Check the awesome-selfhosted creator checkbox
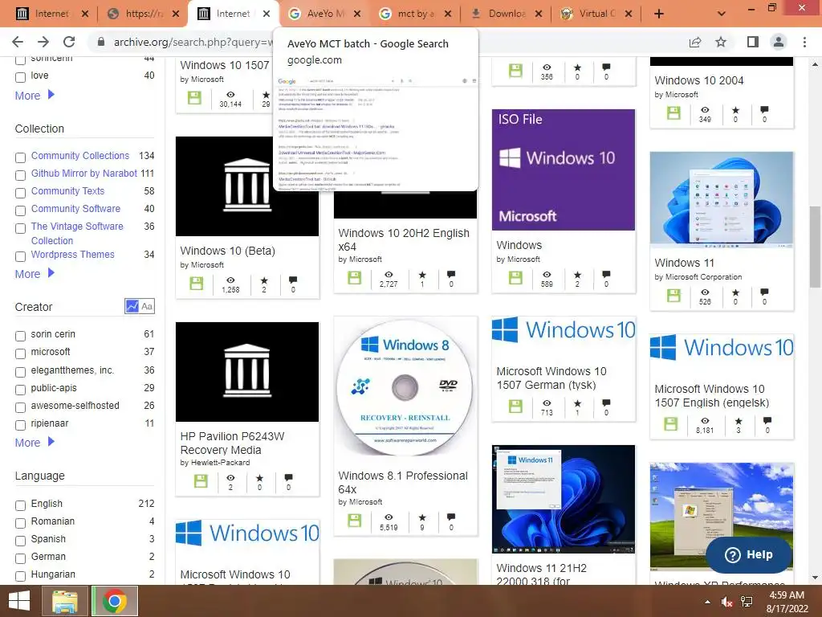The height and width of the screenshot is (617, 822). pos(20,407)
